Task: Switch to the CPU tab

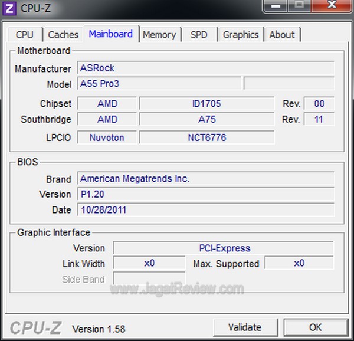Action: [x=25, y=35]
